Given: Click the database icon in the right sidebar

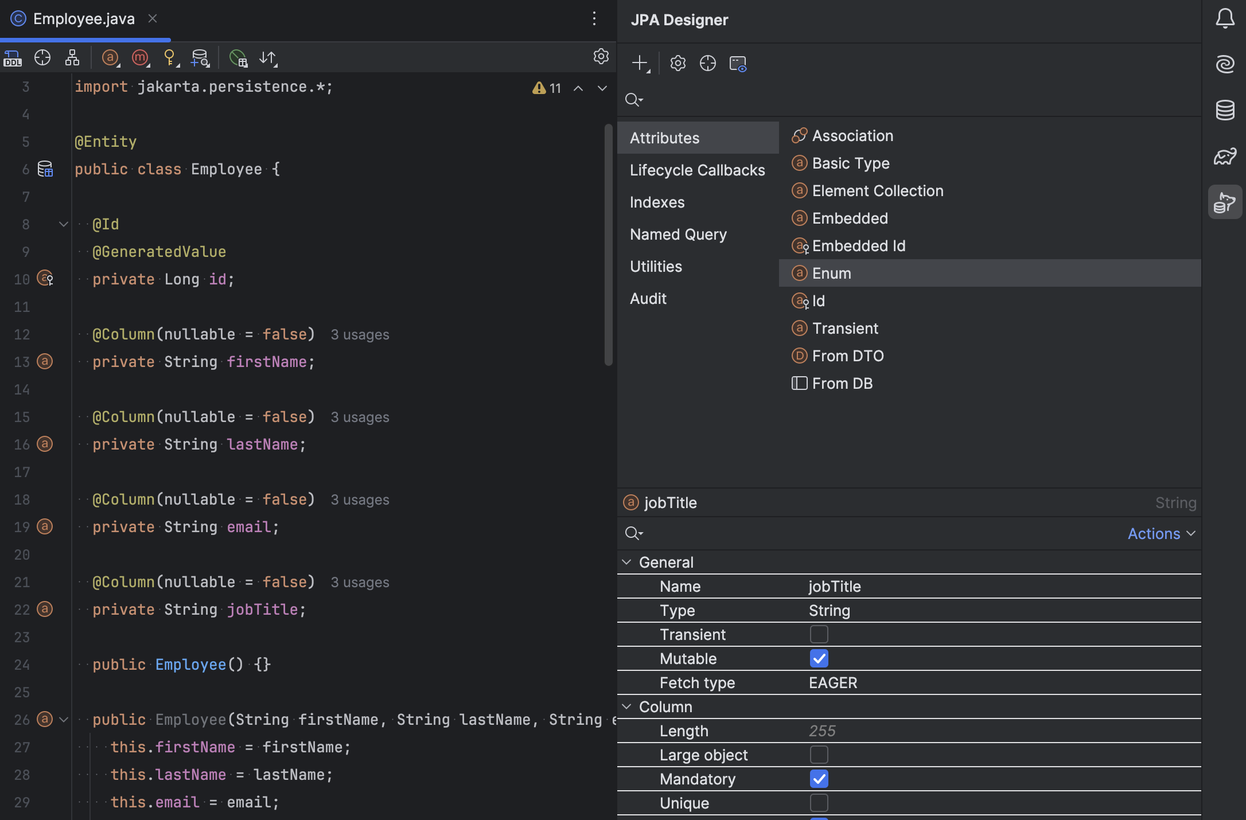Looking at the screenshot, I should click(x=1225, y=110).
